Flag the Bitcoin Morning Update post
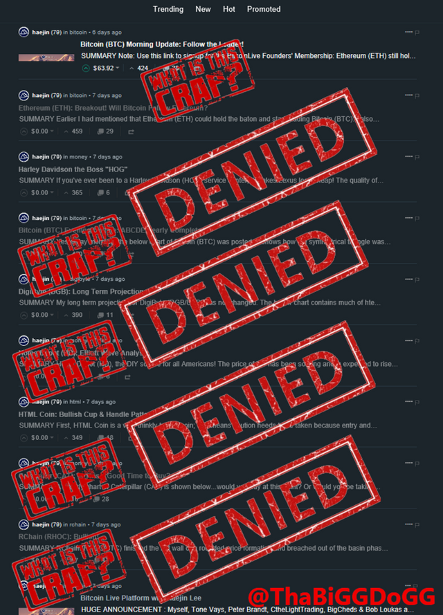The width and height of the screenshot is (443, 615). (417, 33)
